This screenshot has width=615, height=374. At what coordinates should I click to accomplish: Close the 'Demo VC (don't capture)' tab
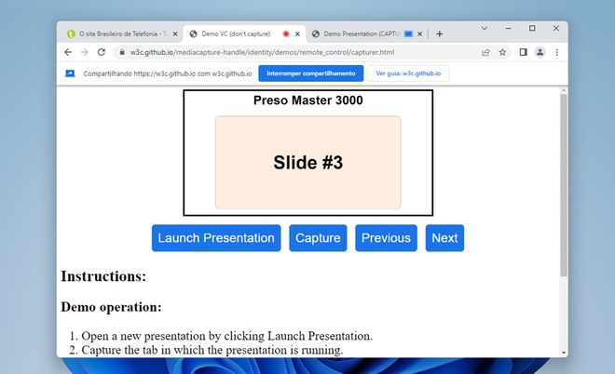pyautogui.click(x=297, y=34)
